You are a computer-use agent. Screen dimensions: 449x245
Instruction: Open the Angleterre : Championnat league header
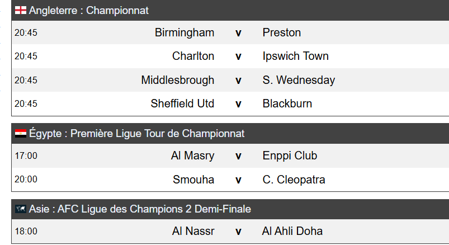point(88,11)
